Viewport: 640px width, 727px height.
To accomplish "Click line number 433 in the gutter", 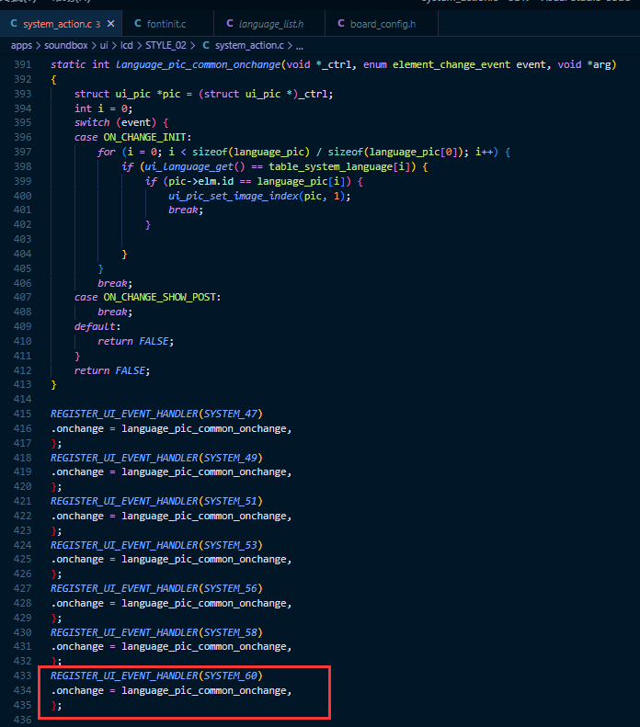I will tap(22, 676).
